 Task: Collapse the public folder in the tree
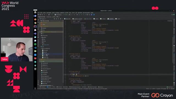click(41, 37)
